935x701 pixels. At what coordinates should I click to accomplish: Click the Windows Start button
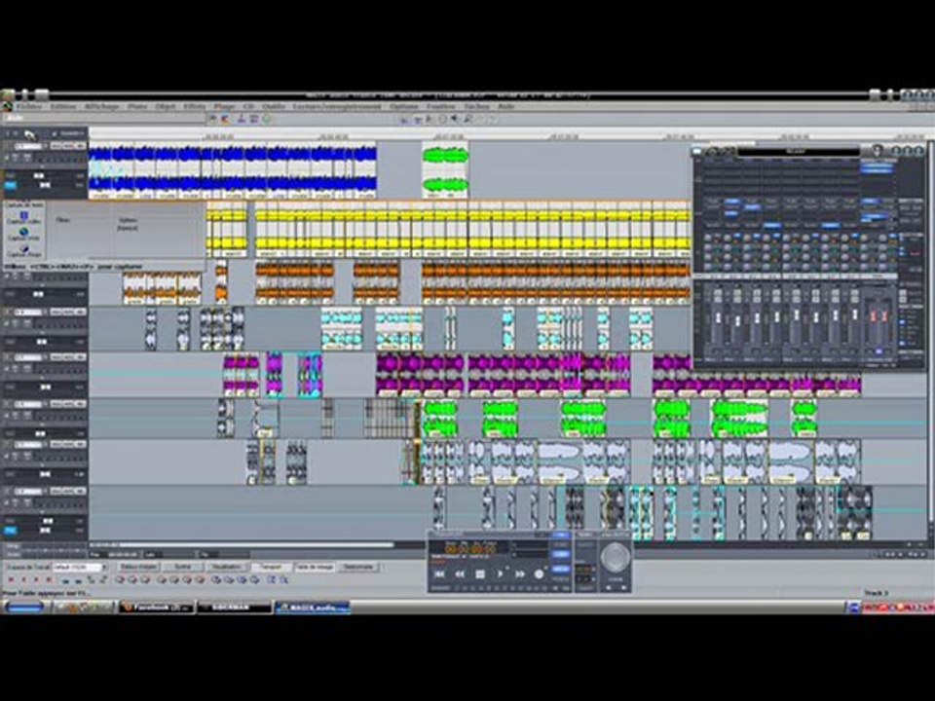click(24, 607)
